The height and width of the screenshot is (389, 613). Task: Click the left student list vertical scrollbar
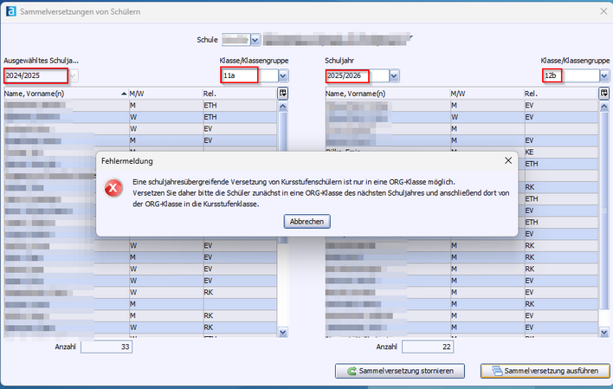click(x=282, y=217)
